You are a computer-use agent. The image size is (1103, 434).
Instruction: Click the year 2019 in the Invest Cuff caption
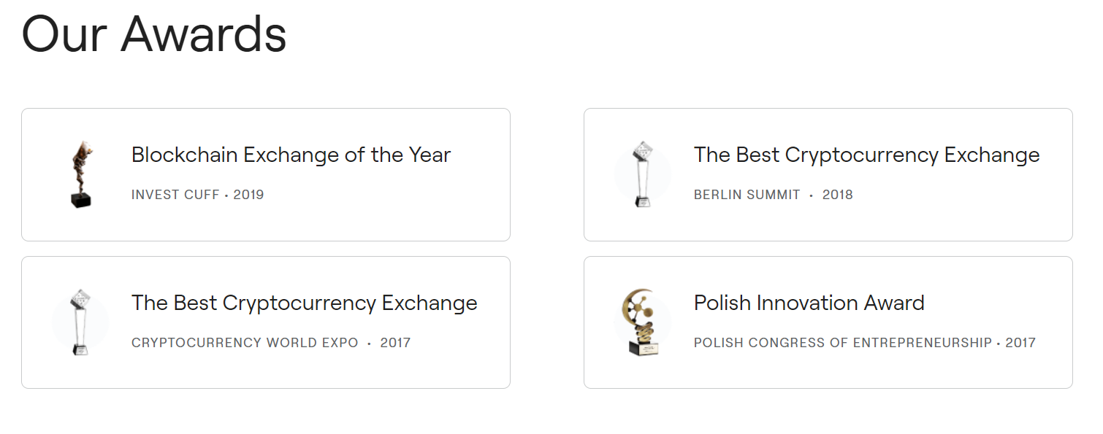coord(249,195)
